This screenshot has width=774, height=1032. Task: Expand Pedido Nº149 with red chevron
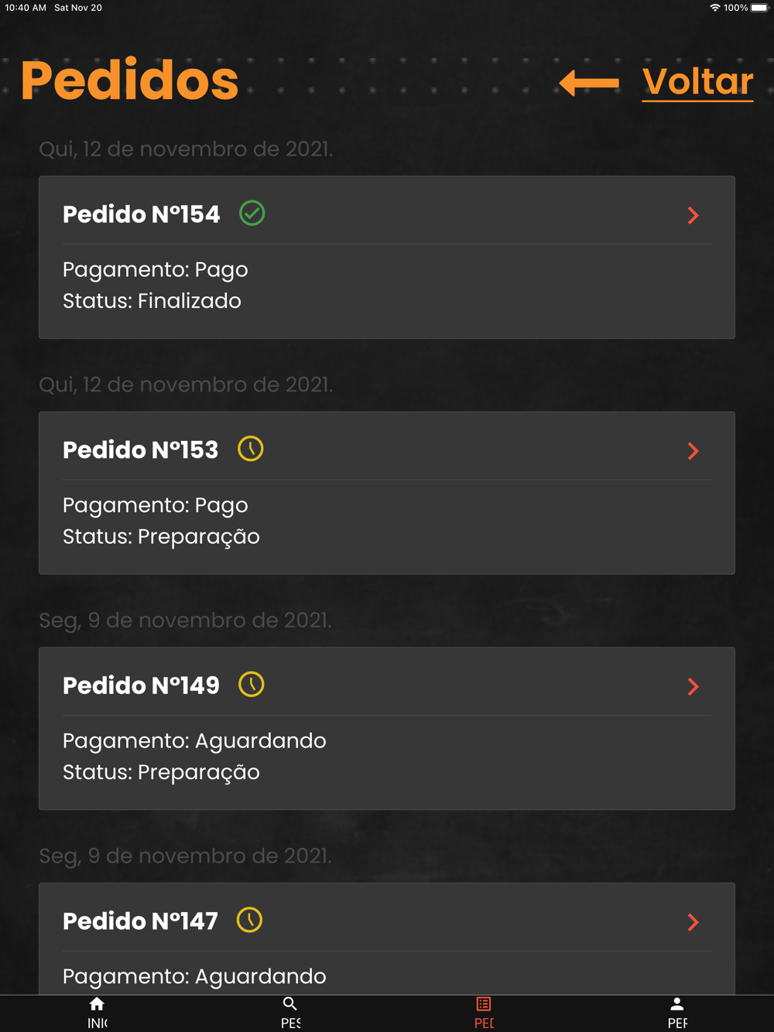(x=694, y=686)
